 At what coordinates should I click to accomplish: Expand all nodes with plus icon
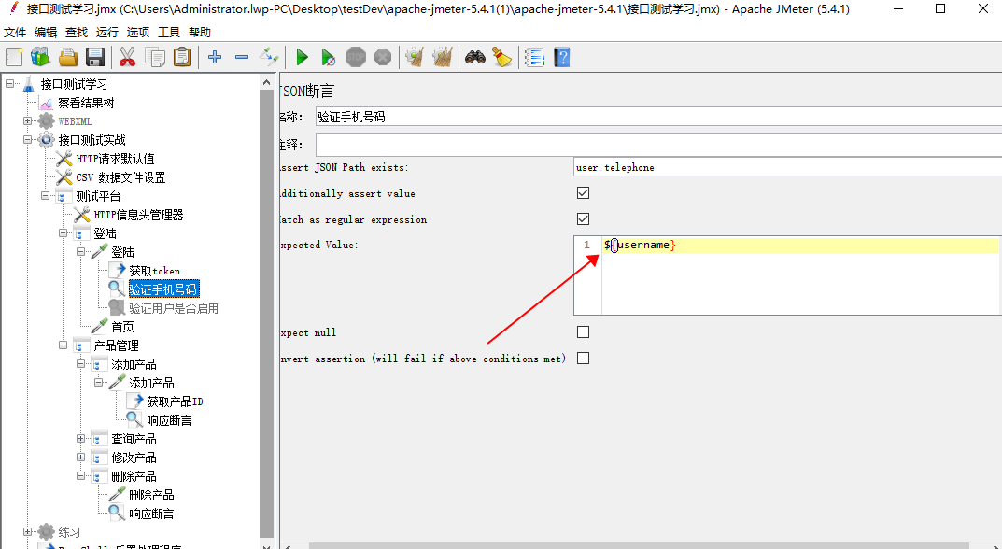[x=215, y=58]
